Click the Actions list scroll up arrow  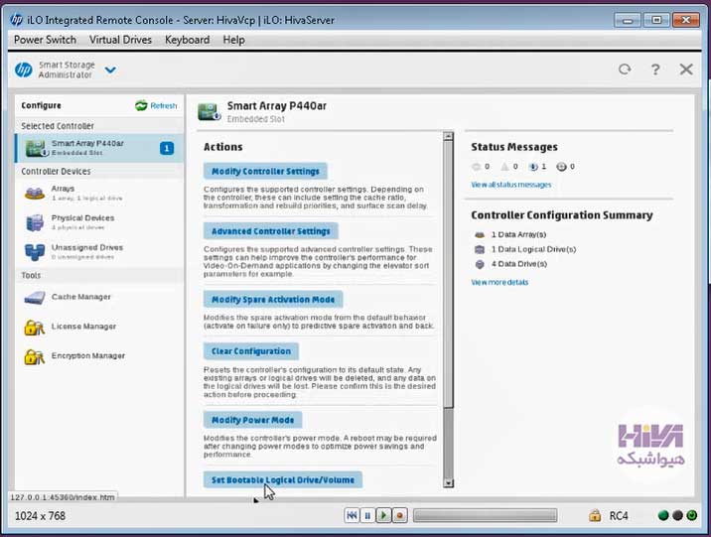(x=448, y=136)
